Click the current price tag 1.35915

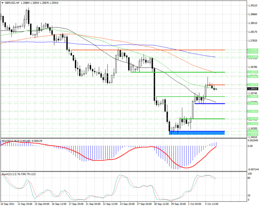point(253,89)
